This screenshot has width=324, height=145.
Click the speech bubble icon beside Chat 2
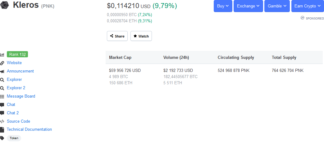(x=2, y=113)
